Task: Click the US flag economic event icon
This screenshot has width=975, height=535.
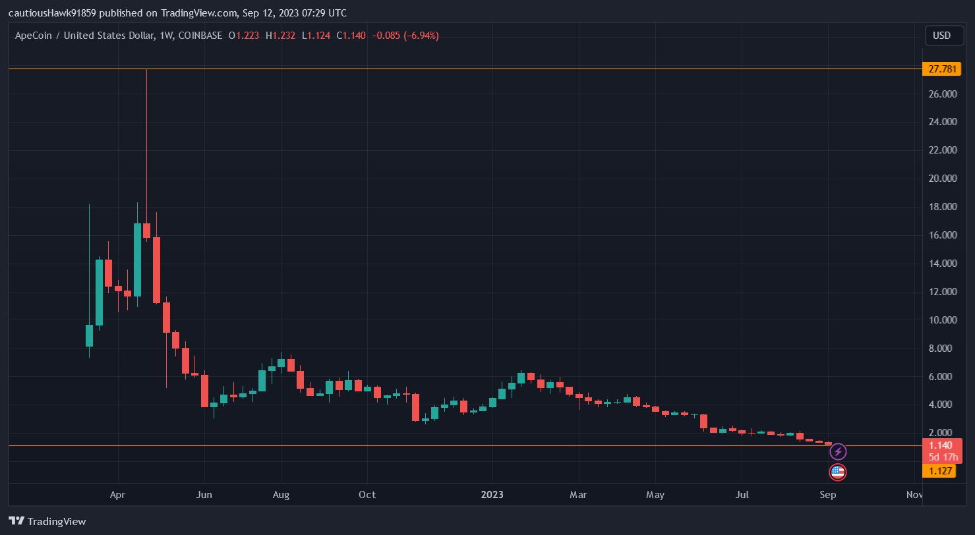Action: click(x=837, y=472)
